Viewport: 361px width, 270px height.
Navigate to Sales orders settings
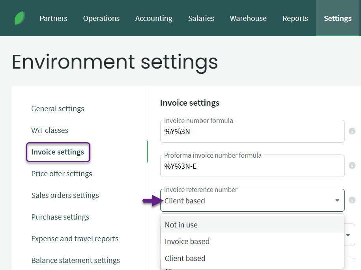[65, 196]
